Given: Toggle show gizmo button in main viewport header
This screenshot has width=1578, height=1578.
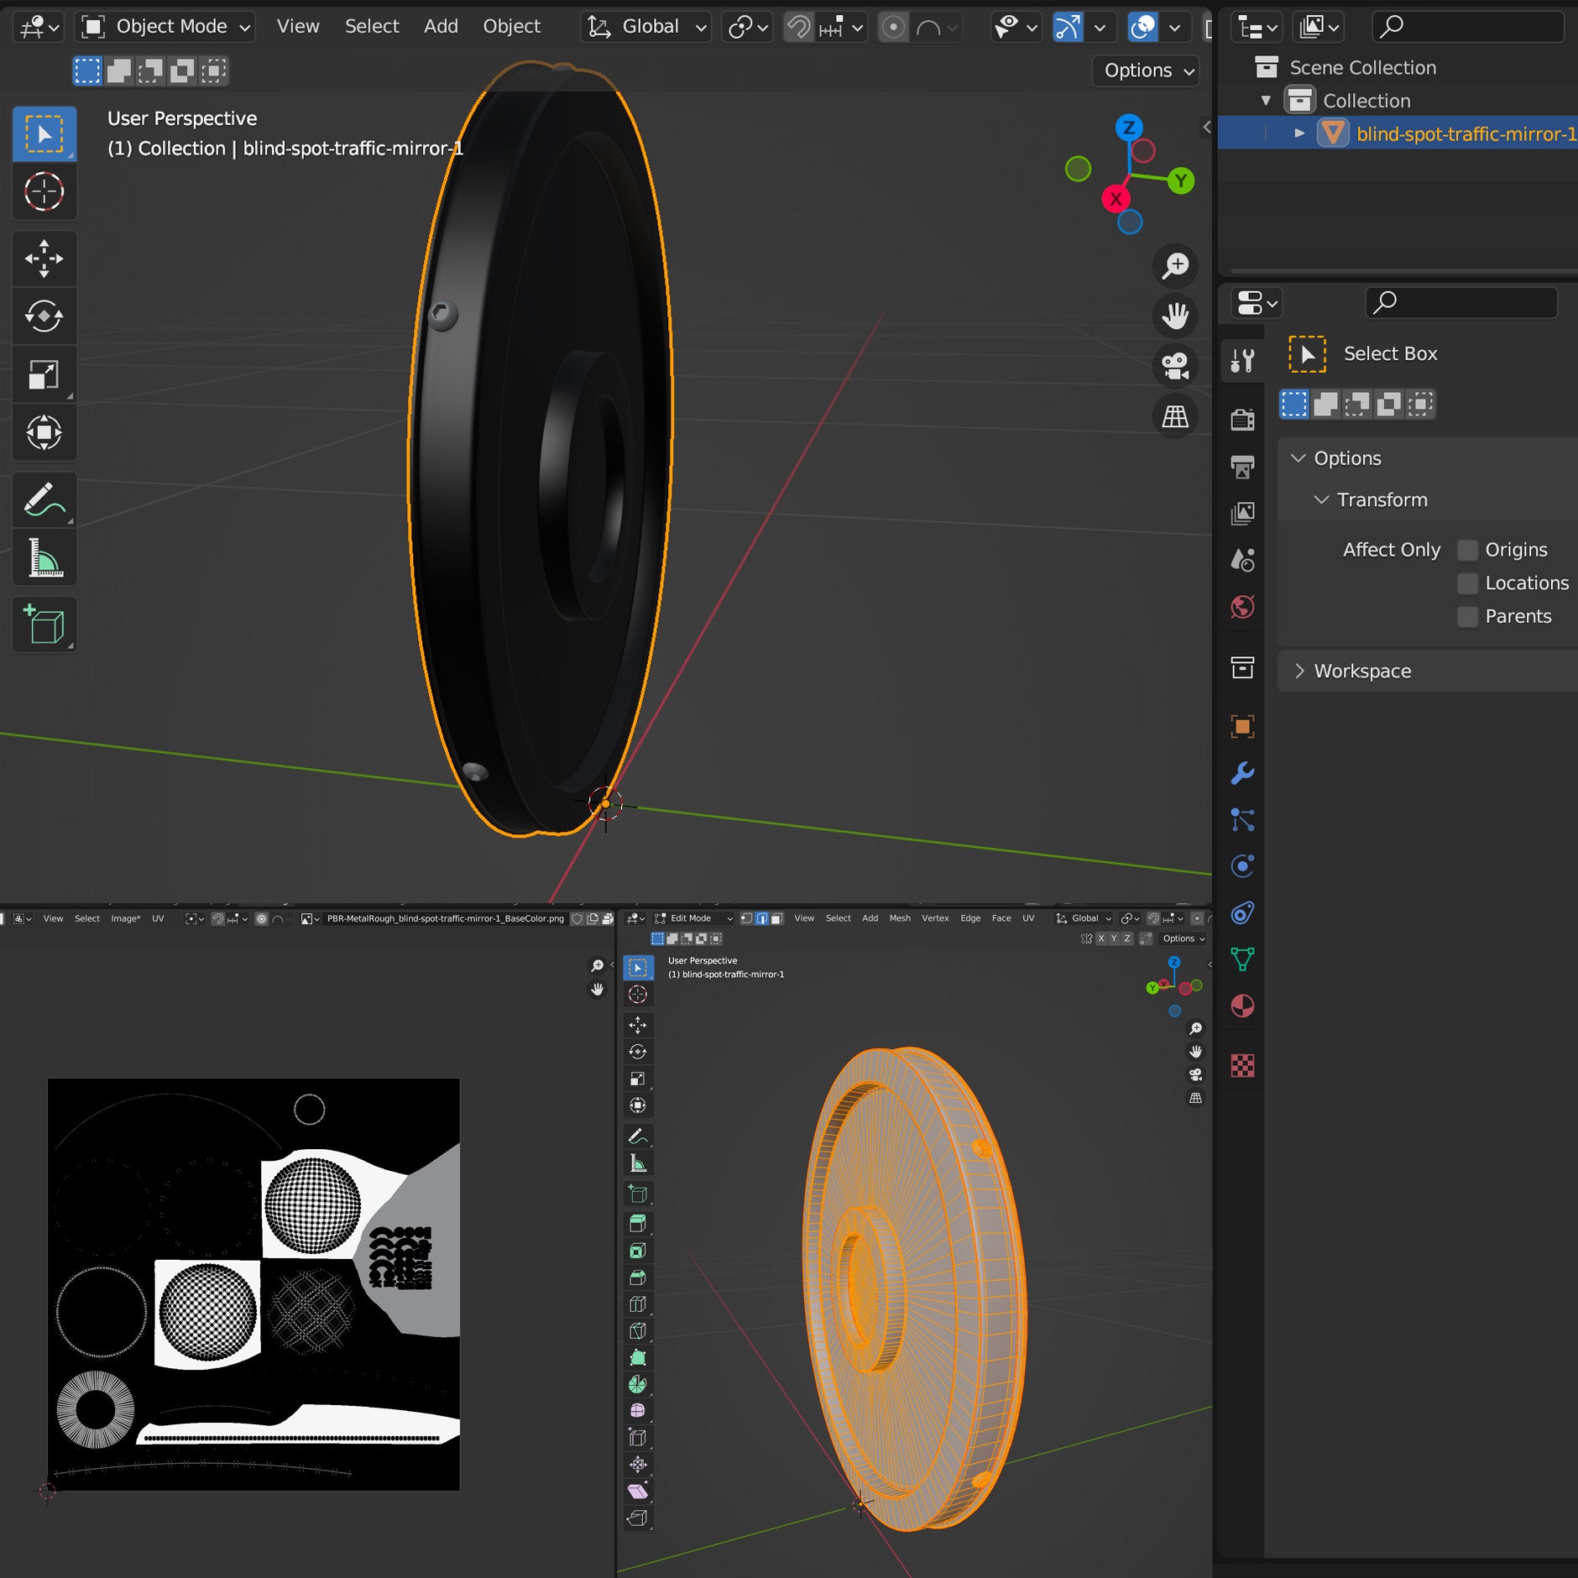Looking at the screenshot, I should coord(1068,27).
